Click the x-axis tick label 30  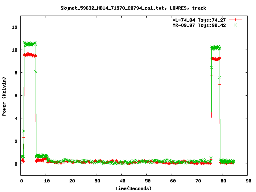click(x=97, y=181)
